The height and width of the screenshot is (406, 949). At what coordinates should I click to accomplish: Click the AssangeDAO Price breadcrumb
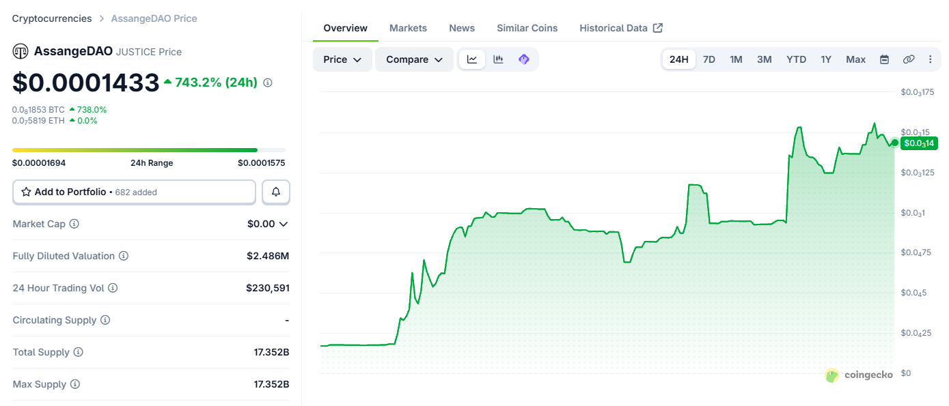154,18
